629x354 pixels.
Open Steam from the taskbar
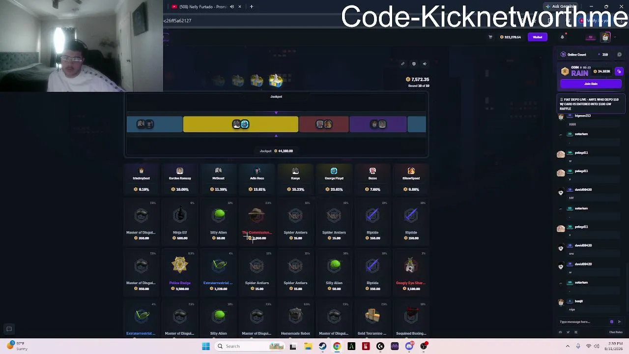(x=322, y=347)
